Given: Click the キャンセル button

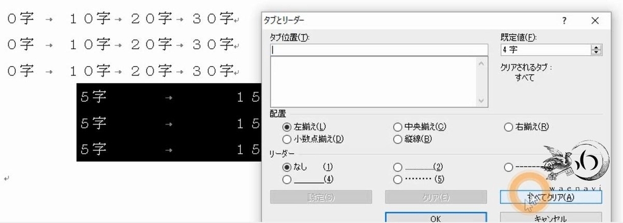Looking at the screenshot, I should (x=551, y=218).
